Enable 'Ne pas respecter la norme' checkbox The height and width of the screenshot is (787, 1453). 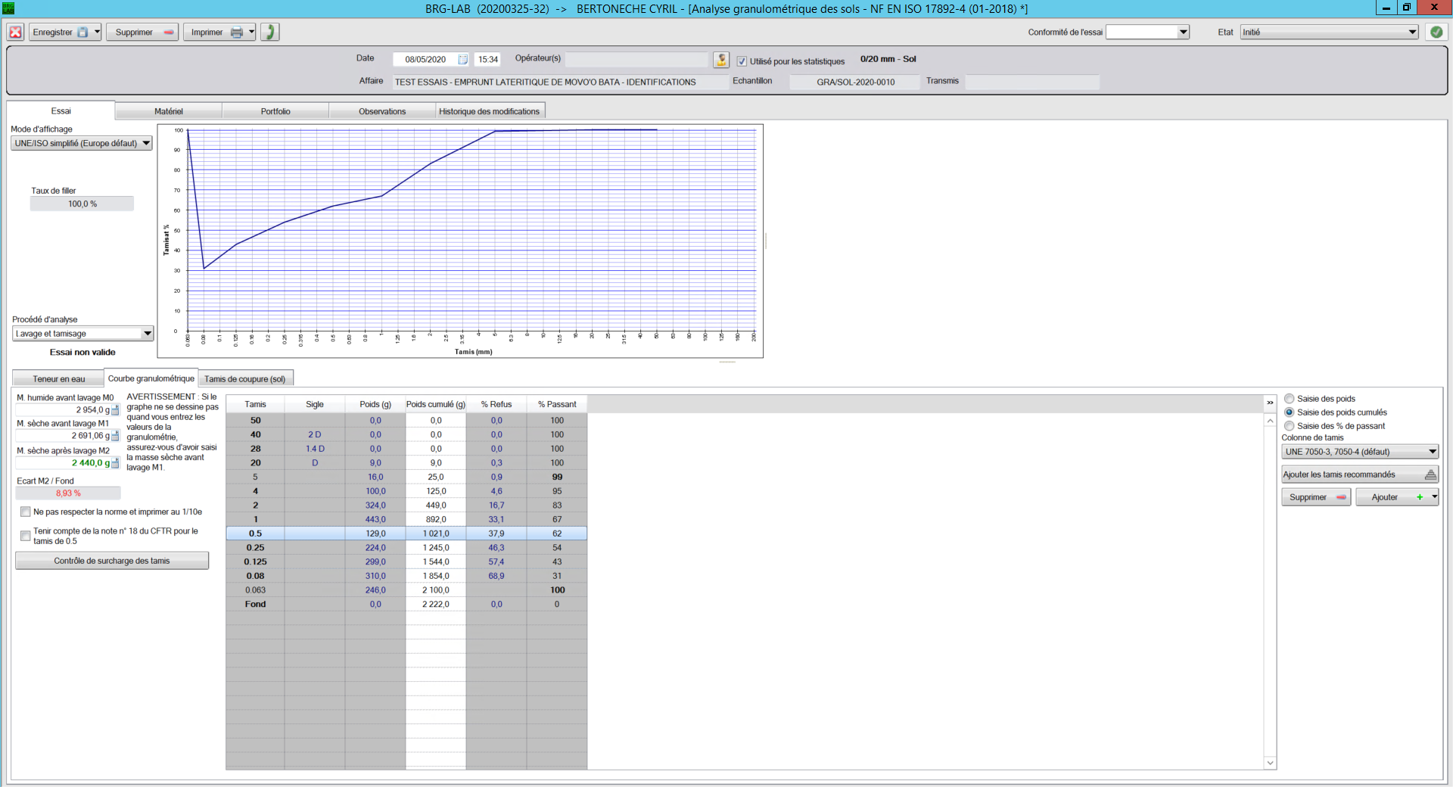[x=26, y=512]
